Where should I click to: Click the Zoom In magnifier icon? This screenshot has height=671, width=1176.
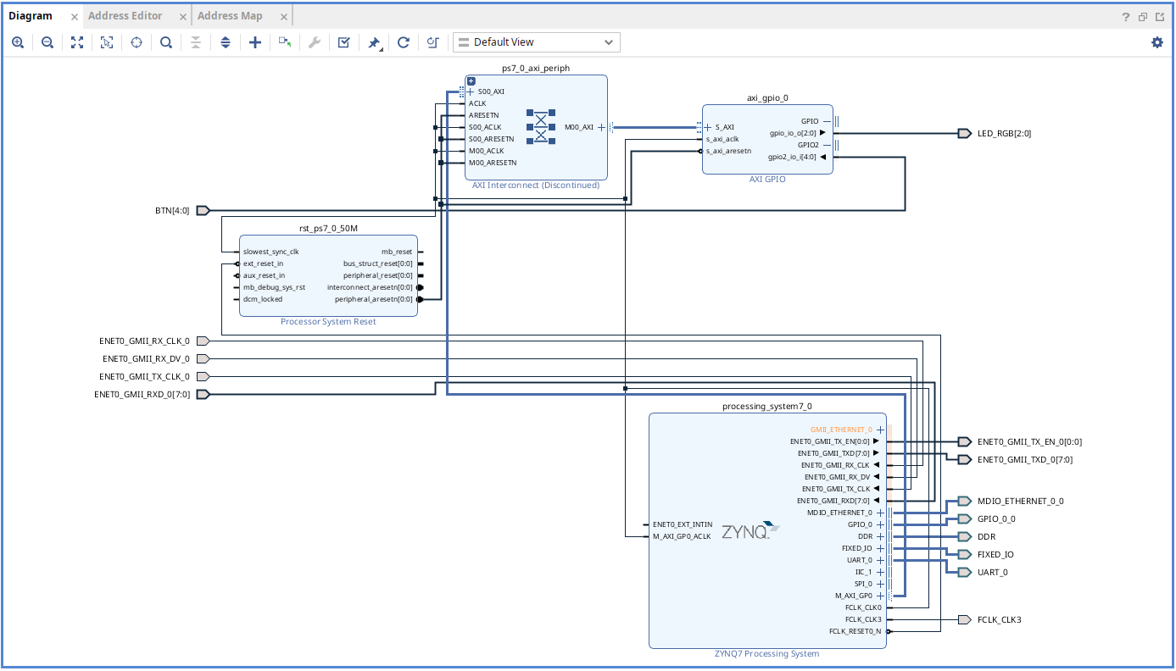pos(18,42)
